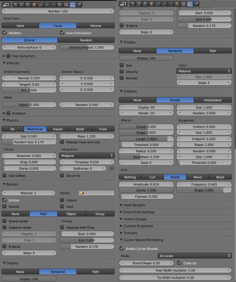This screenshot has height=282, width=236.
Task: Open Object Data triangle tab in right panel
Action: [x=171, y=3]
